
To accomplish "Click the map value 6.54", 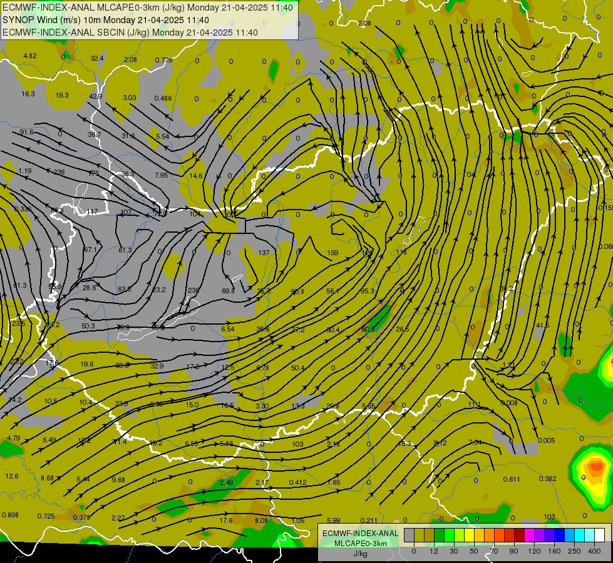I will [227, 330].
